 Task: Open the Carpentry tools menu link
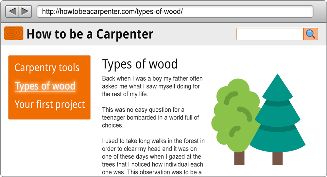click(47, 68)
